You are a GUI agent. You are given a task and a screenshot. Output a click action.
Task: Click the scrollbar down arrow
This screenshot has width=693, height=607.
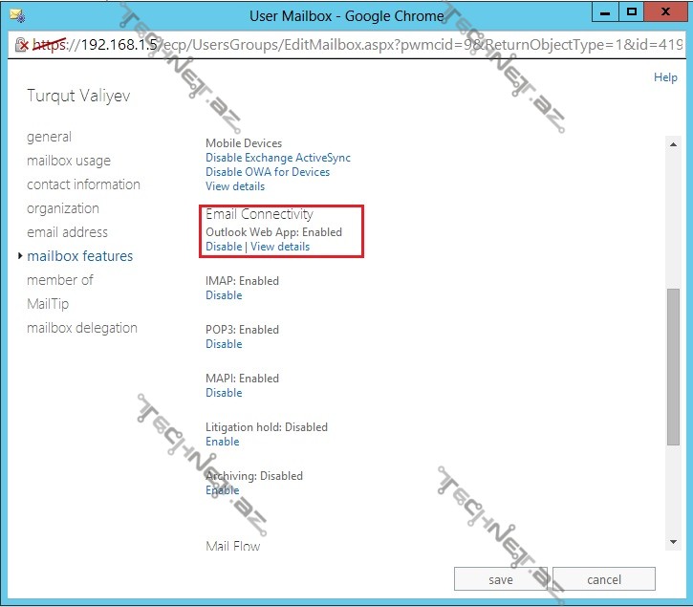(674, 542)
